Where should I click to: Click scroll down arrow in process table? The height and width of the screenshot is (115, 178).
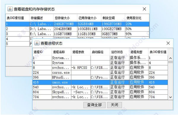[170, 97]
